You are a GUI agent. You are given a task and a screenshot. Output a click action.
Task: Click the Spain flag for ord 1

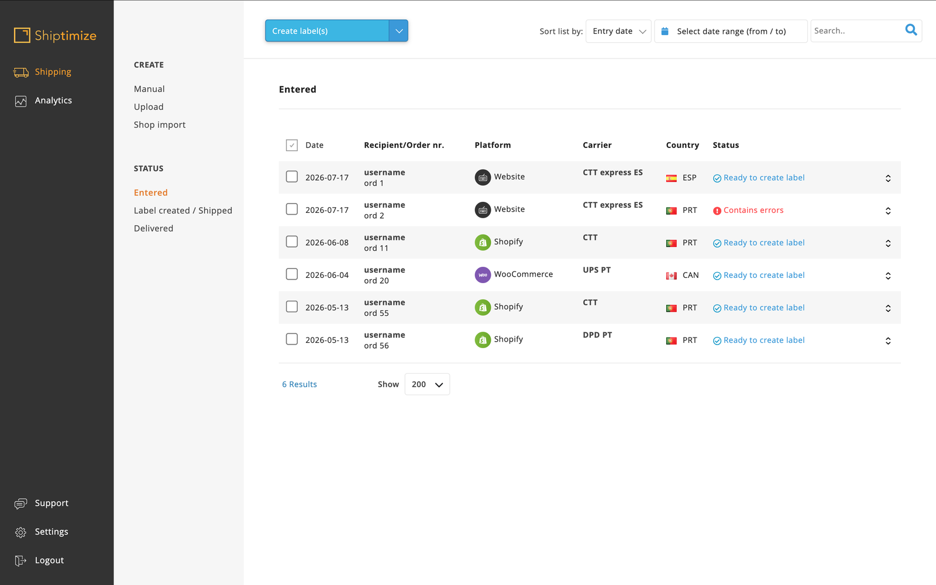point(672,178)
